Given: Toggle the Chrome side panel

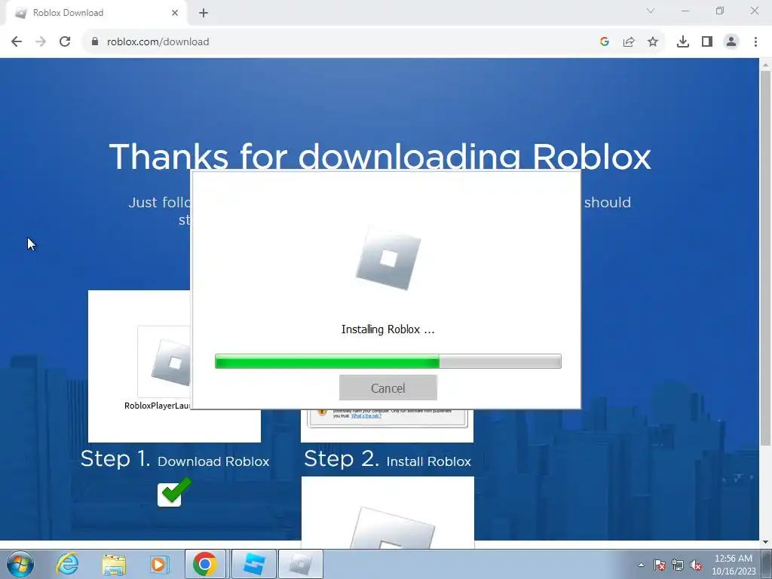Looking at the screenshot, I should click(707, 42).
